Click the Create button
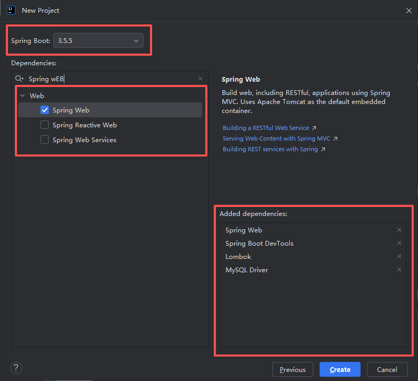Image resolution: width=418 pixels, height=381 pixels. pyautogui.click(x=340, y=369)
